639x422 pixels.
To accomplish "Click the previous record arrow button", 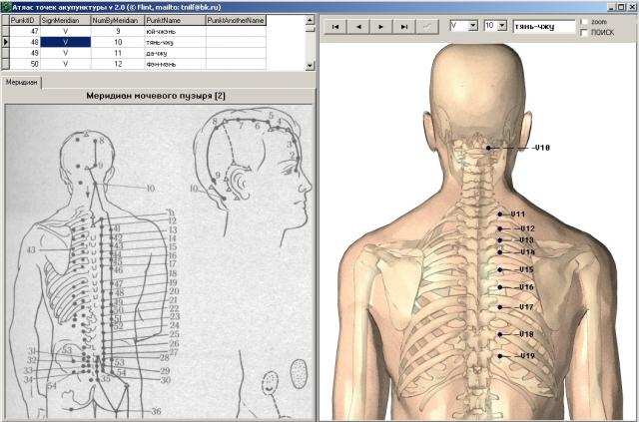I will (359, 26).
